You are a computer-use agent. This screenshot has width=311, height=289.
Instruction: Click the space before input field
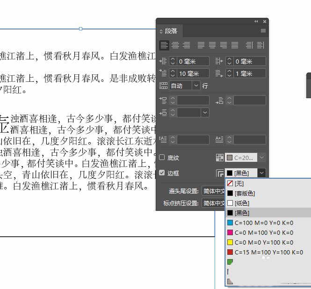(x=193, y=101)
